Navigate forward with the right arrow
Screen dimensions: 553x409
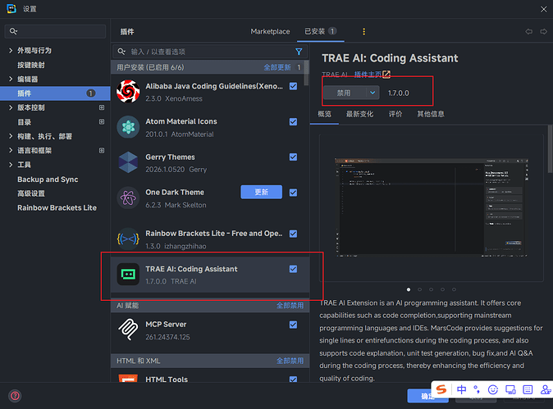tap(543, 32)
